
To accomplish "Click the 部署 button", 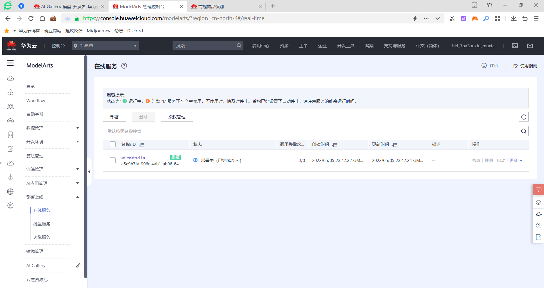I will [114, 117].
